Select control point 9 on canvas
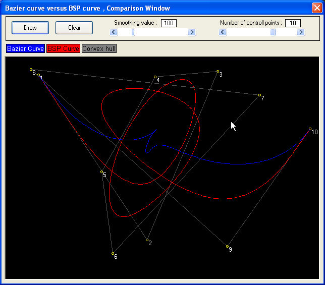 coord(227,247)
